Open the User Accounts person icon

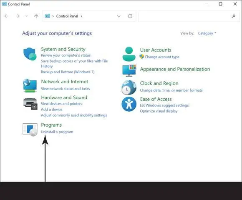[129, 54]
